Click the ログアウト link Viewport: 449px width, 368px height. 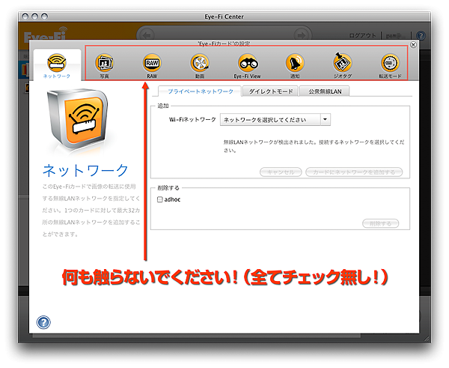click(362, 35)
